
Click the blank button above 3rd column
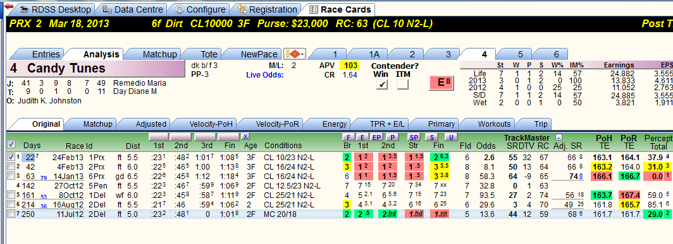[205, 137]
